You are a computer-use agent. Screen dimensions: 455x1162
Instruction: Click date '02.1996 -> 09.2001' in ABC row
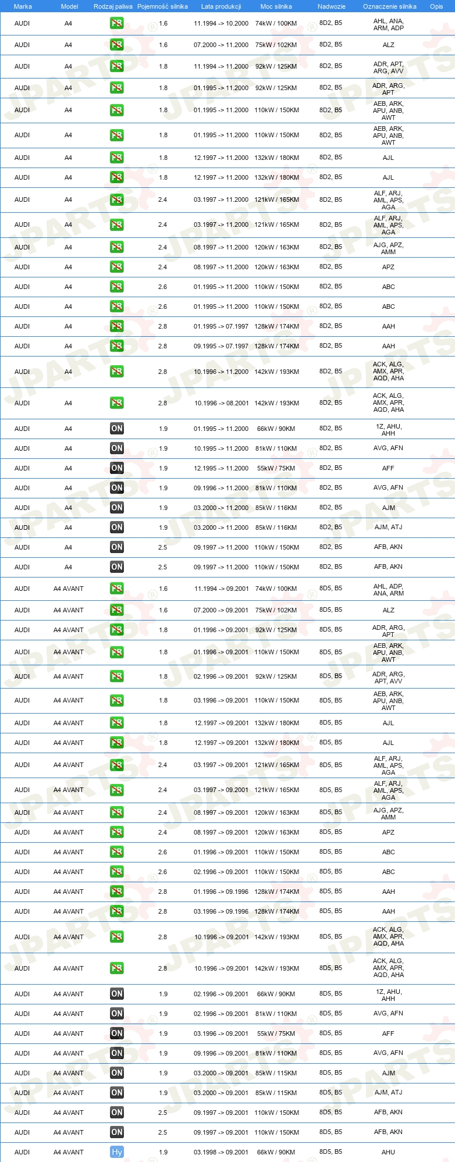[221, 872]
